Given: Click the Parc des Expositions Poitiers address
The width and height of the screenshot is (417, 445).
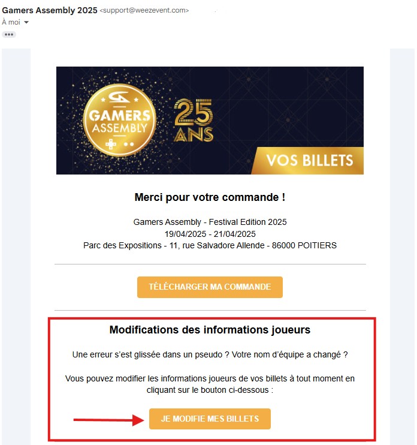Looking at the screenshot, I should (x=210, y=245).
